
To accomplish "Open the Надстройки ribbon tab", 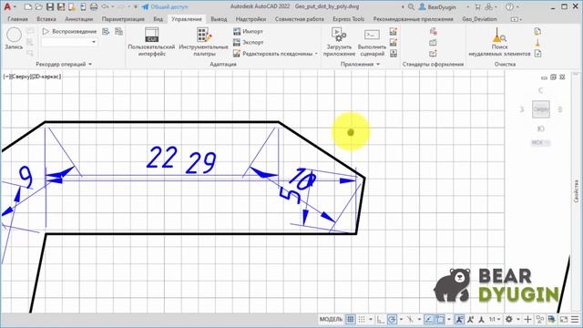I will coord(251,19).
